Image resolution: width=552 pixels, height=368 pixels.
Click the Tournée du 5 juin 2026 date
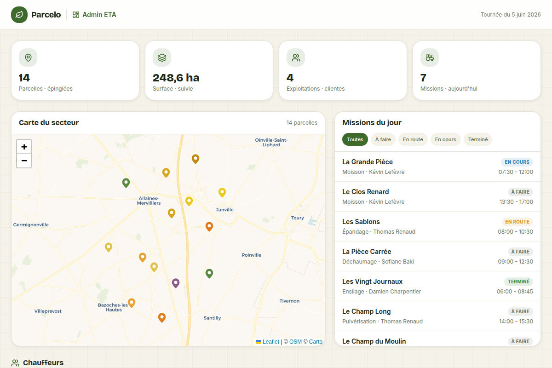pos(511,15)
